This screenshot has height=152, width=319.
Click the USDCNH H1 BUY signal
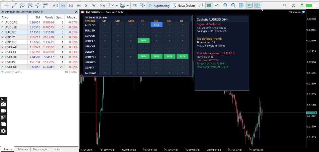pos(144,56)
